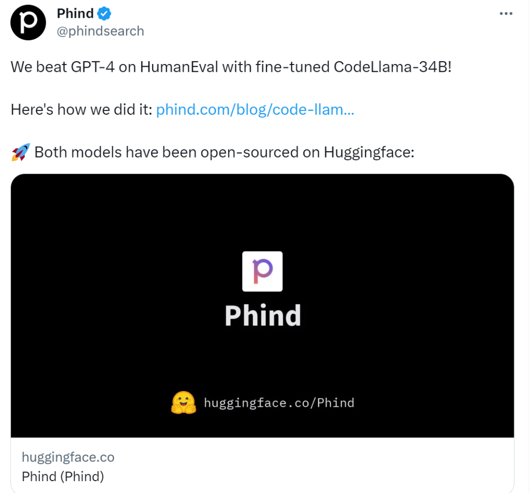The width and height of the screenshot is (532, 493).
Task: Click the blue verified badge
Action: pos(104,13)
